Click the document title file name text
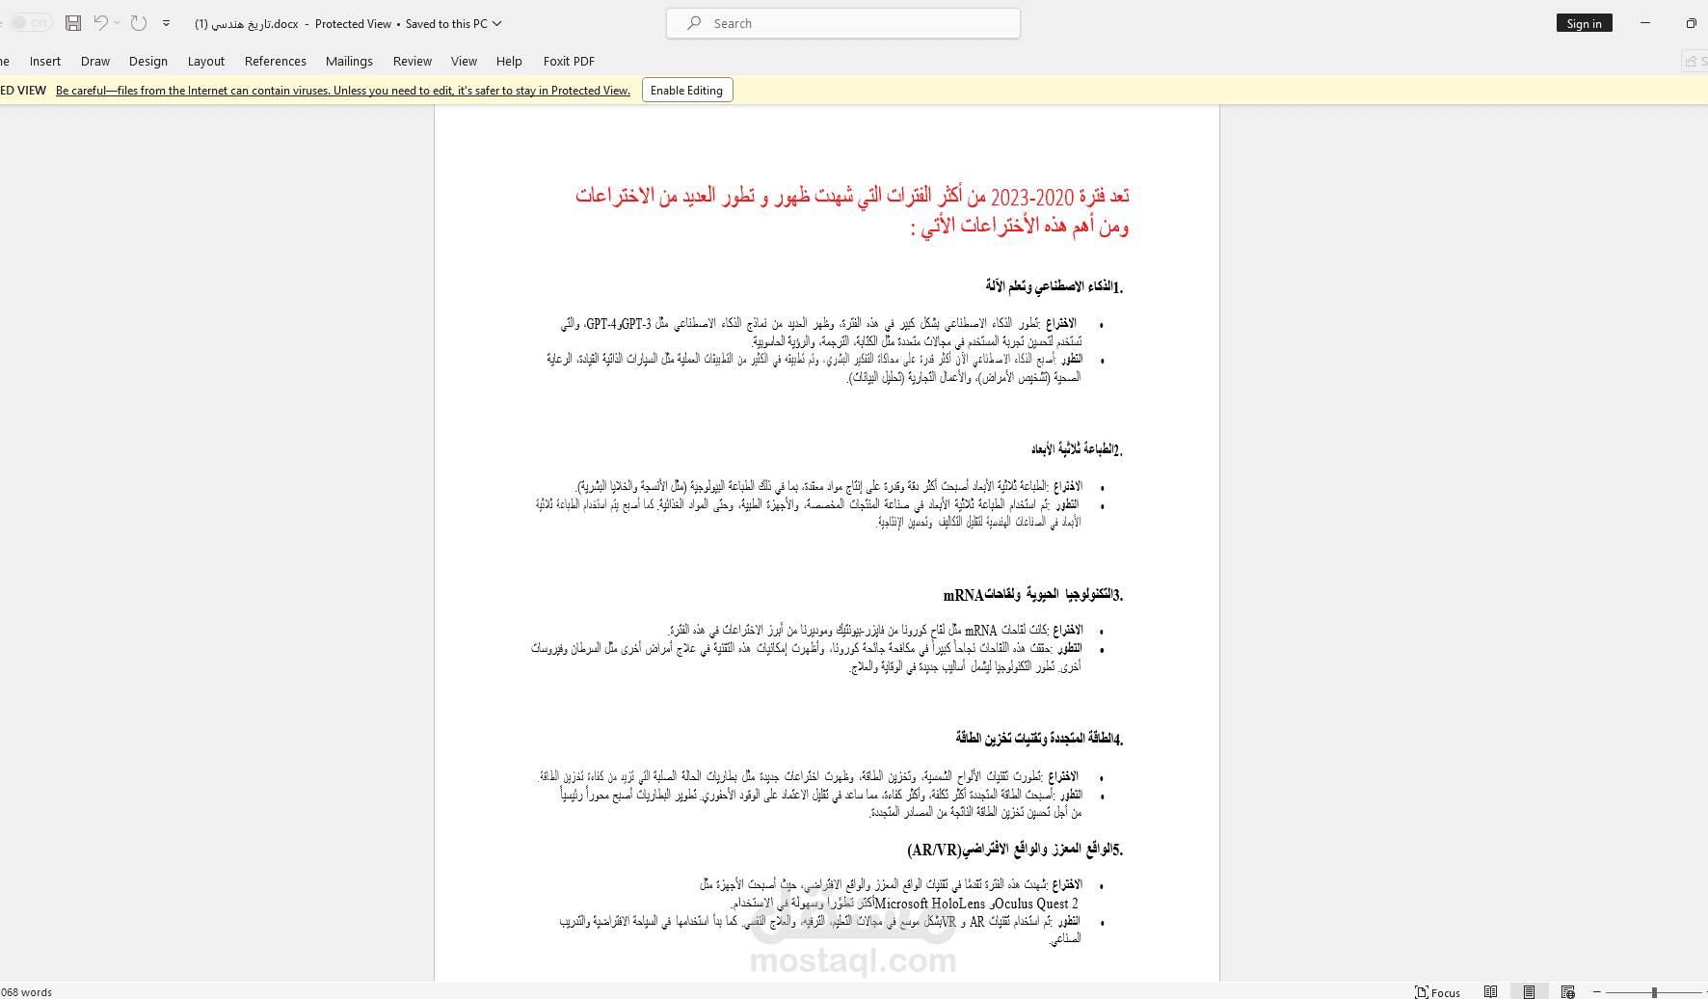Screen dimensions: 1708x999 click(x=247, y=23)
